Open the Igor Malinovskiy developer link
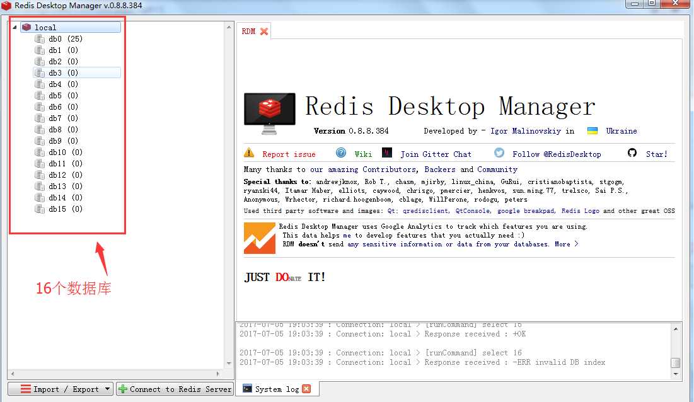 coord(525,131)
